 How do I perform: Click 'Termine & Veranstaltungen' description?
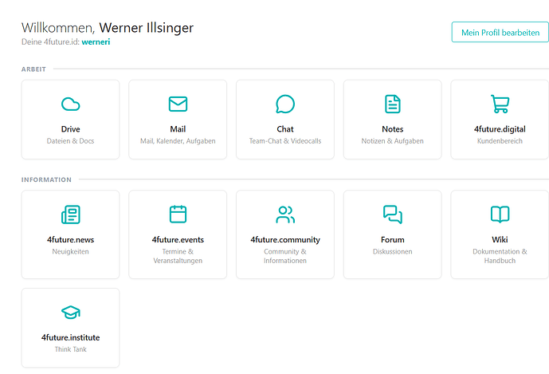click(178, 256)
